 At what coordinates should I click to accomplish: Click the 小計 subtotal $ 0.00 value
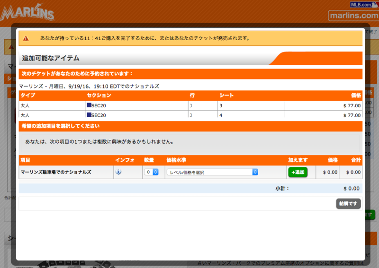(x=352, y=189)
